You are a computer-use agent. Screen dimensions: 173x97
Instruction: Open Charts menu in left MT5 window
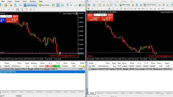point(17,1)
